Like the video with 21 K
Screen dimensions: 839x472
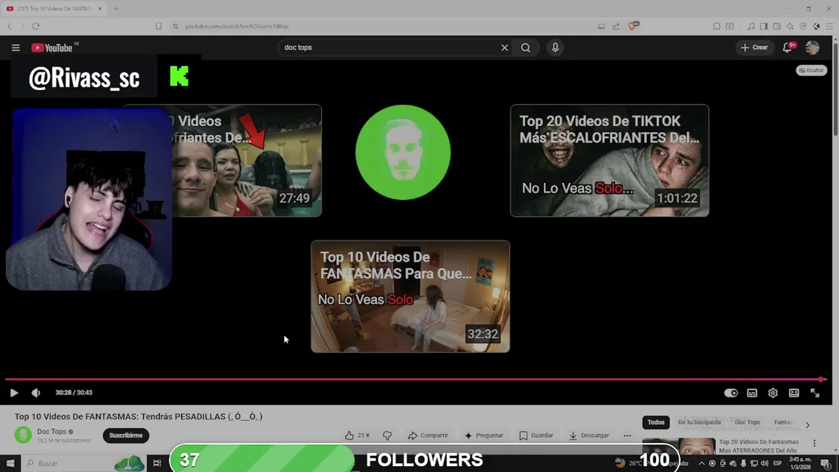coord(358,435)
